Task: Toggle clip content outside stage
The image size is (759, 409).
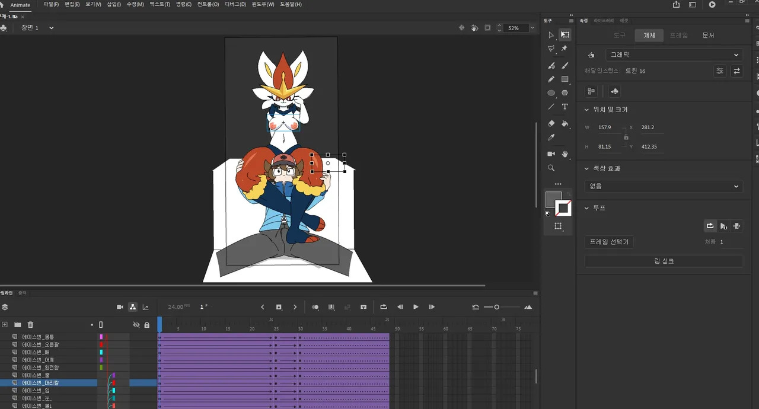Action: pos(487,28)
